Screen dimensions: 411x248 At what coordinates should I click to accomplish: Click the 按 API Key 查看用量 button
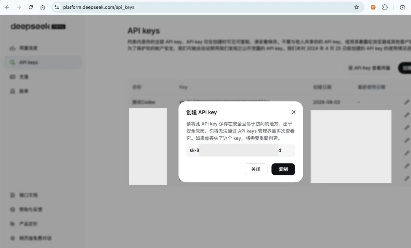click(369, 68)
